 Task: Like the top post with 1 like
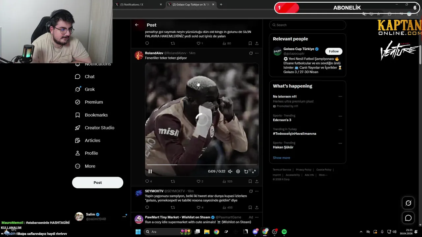point(200,43)
